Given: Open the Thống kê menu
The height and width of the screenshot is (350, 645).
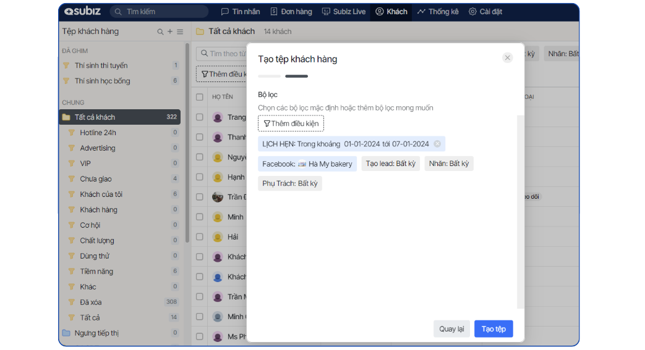Looking at the screenshot, I should 438,12.
